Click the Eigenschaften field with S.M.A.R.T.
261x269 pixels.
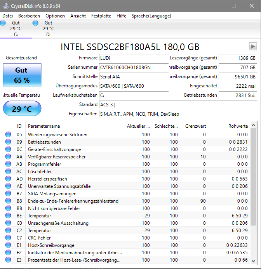[x=178, y=114]
